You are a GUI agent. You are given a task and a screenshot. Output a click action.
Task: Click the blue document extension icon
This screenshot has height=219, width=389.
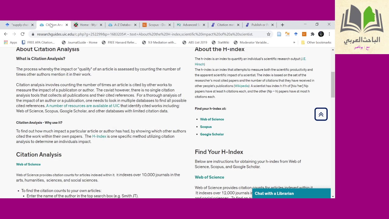(x=279, y=34)
